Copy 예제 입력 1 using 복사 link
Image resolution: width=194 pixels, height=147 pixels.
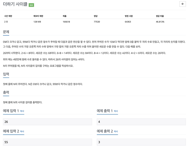(x=22, y=111)
